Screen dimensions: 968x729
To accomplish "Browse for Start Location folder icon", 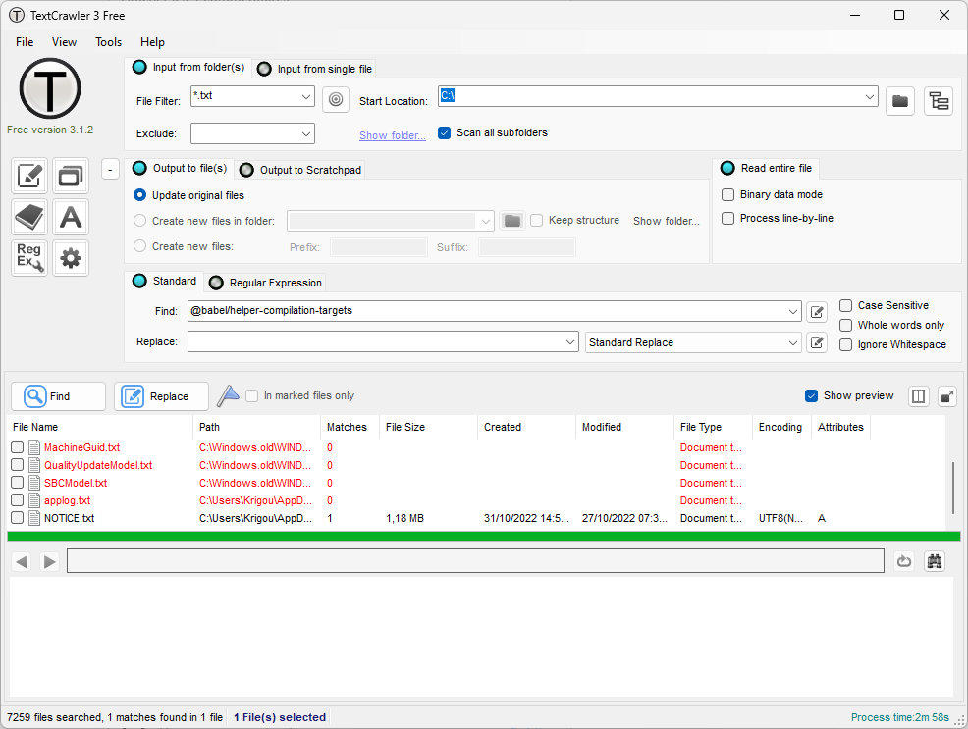I will pos(900,100).
